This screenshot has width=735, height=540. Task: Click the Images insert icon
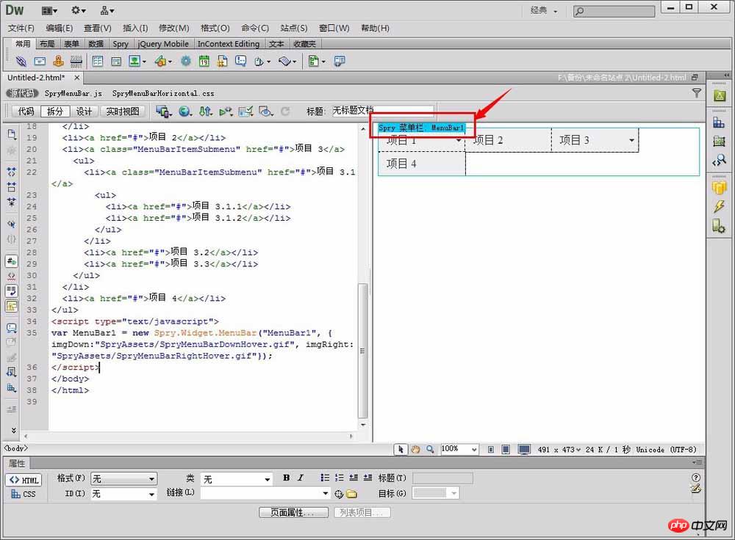pyautogui.click(x=135, y=61)
